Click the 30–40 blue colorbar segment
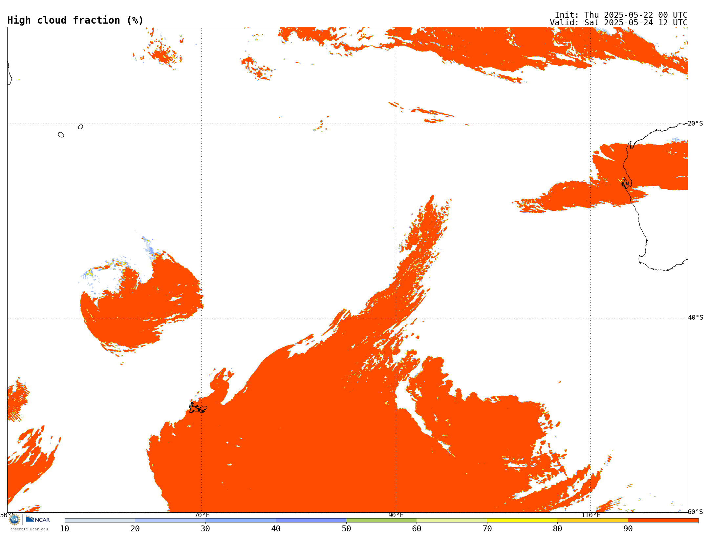709x533 pixels. tap(241, 521)
